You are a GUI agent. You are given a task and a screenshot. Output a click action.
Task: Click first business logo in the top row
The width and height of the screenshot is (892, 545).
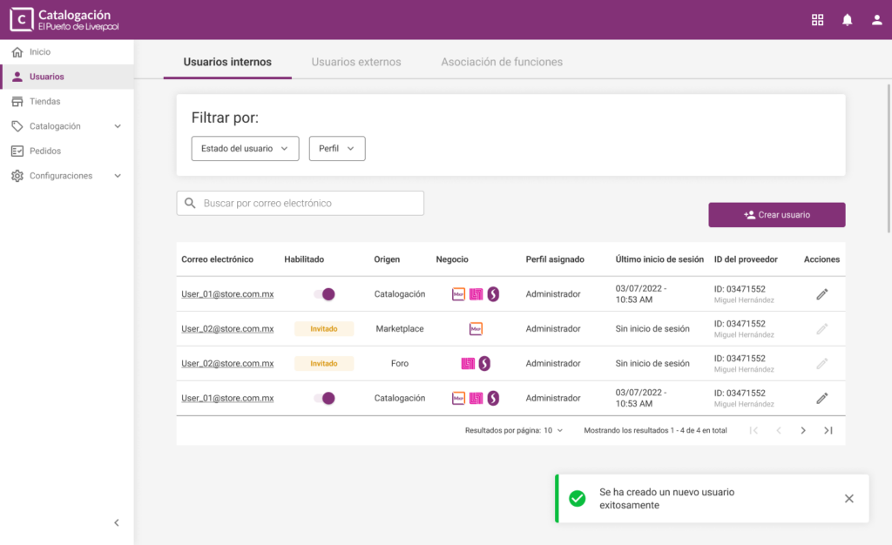click(458, 293)
